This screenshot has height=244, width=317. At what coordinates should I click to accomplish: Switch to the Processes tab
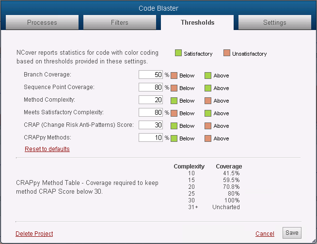click(x=42, y=22)
